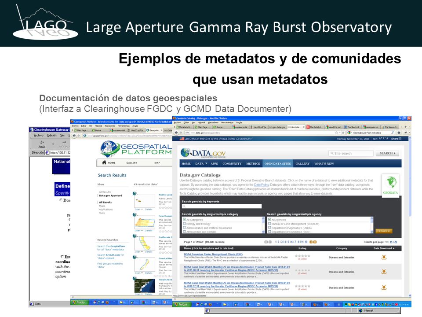Open Historial menu in Data.gov Firefox
Screen dimensions: 422x317
click(x=201, y=122)
